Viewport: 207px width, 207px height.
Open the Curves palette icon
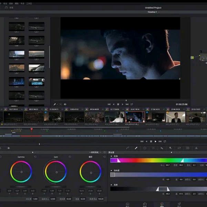point(127,148)
